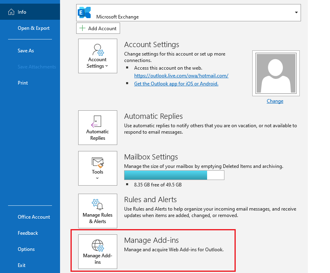The height and width of the screenshot is (273, 330).
Task: Go to the Print section
Action: (x=23, y=83)
